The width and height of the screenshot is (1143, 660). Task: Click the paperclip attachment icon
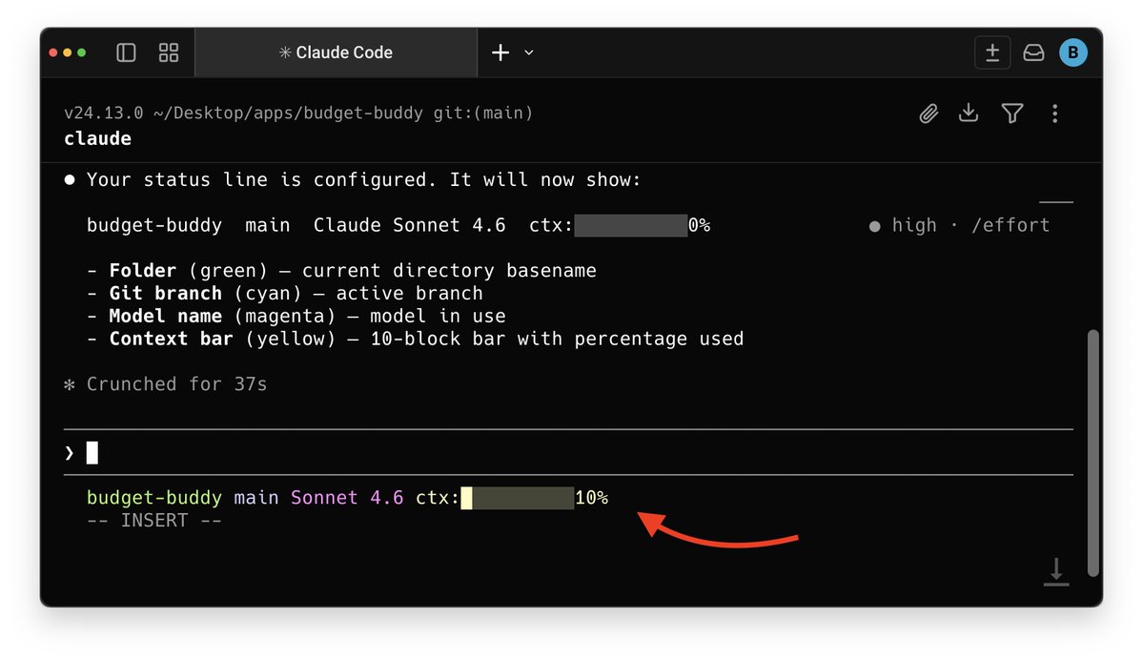928,113
